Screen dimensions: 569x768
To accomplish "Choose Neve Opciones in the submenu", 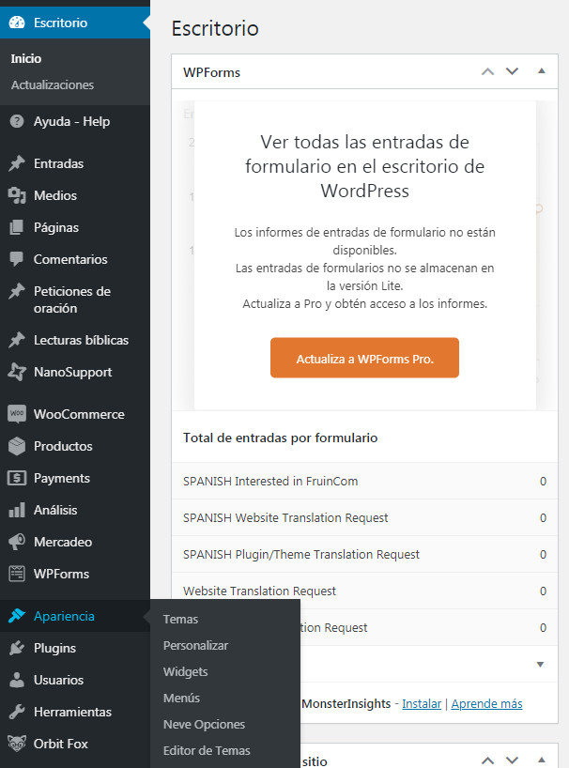I will (x=204, y=724).
